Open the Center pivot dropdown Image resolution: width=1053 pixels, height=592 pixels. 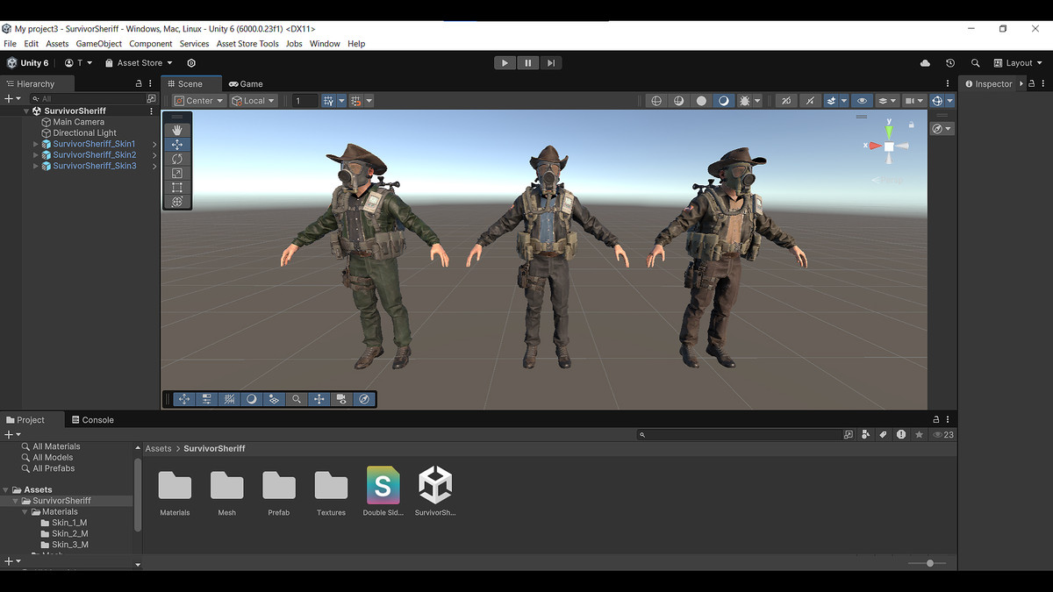coord(199,101)
